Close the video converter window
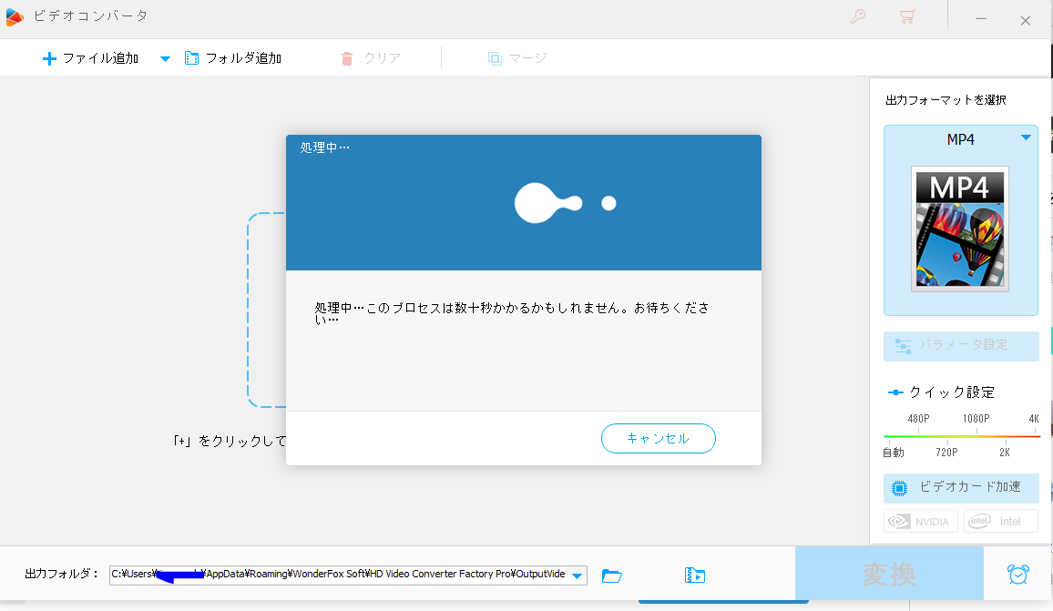This screenshot has width=1053, height=611. 1026,20
